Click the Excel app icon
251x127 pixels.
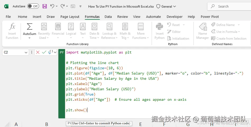tap(6, 6)
